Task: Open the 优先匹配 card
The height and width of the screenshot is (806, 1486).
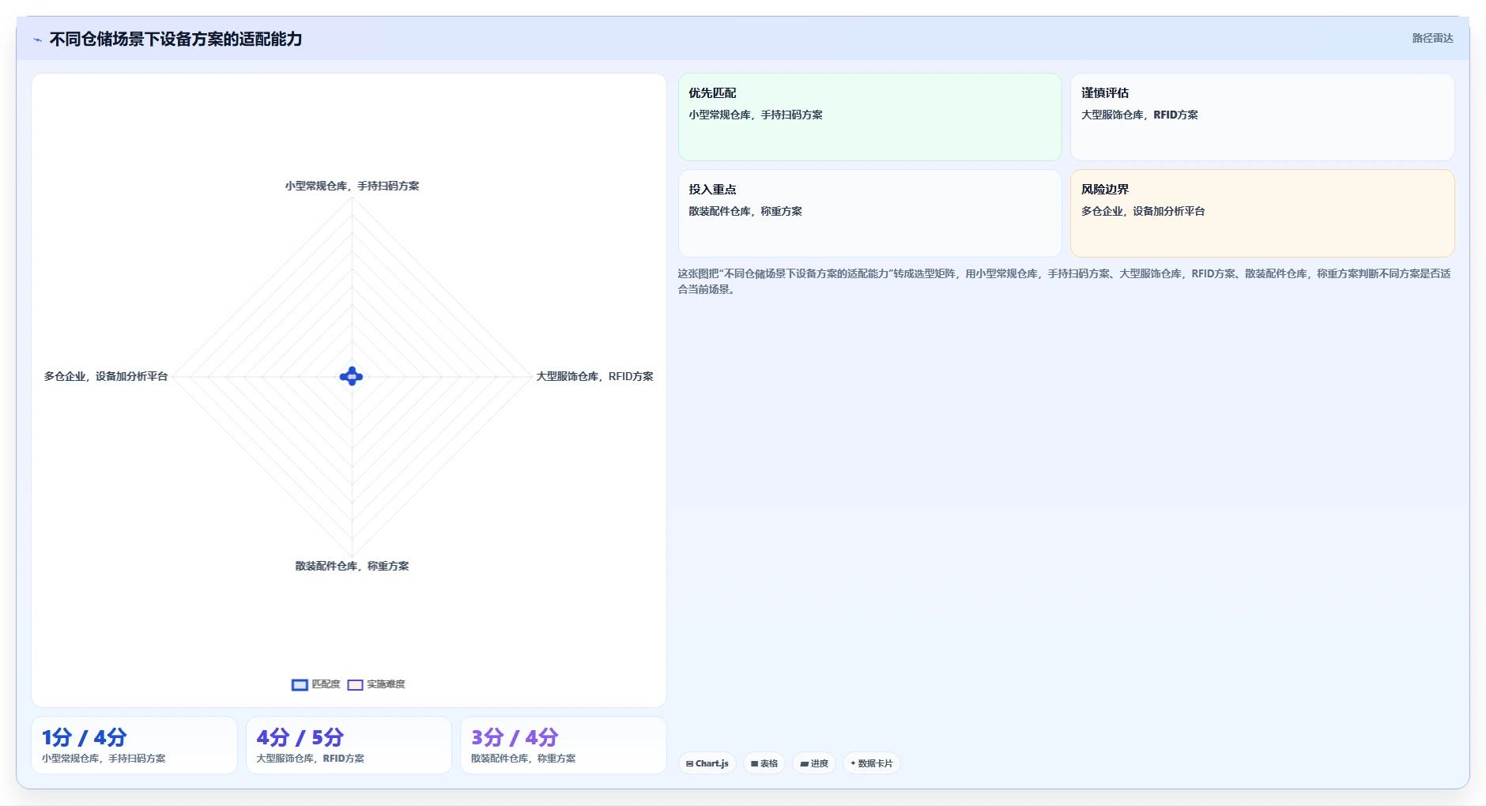Action: (x=869, y=117)
